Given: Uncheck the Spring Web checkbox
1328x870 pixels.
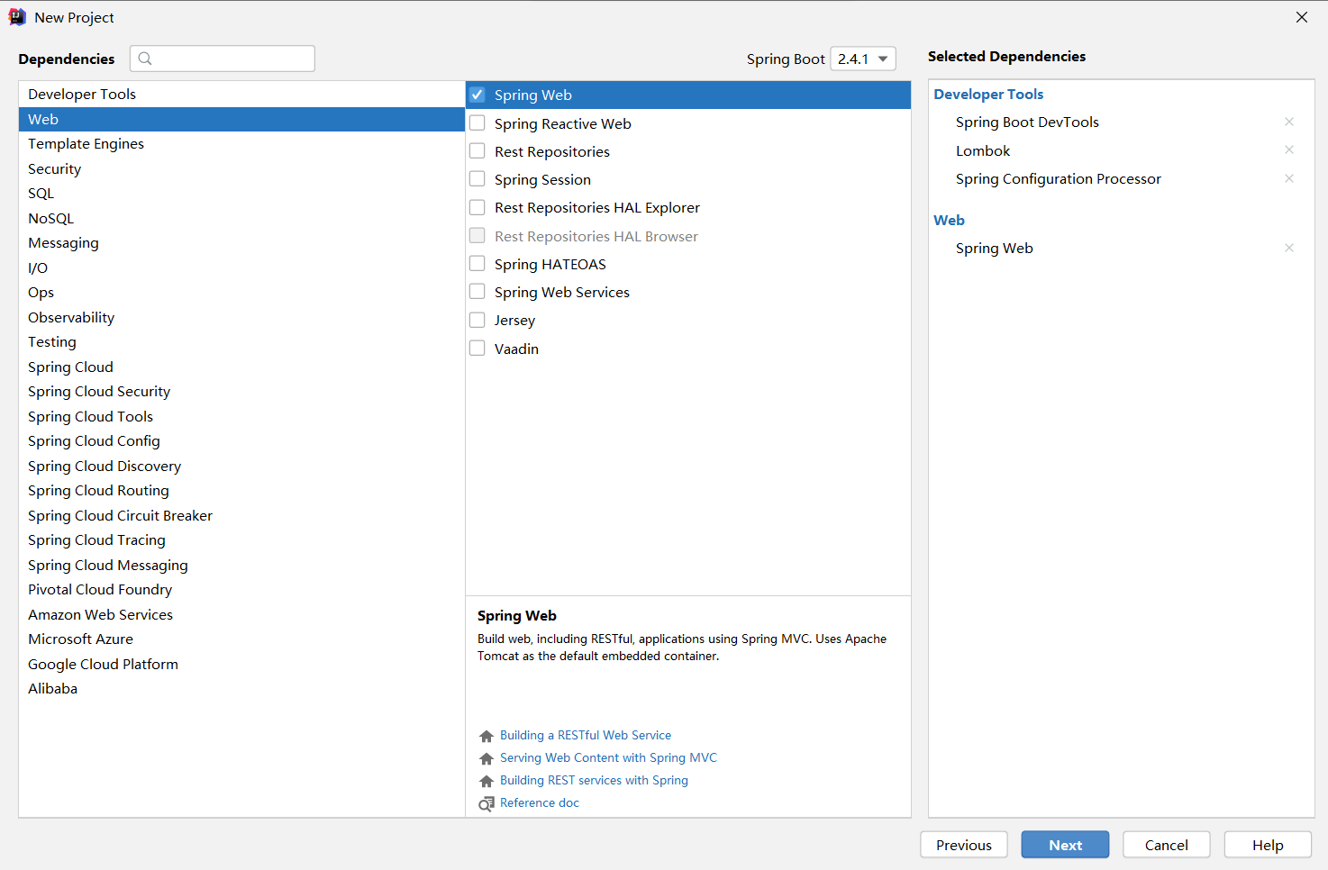Looking at the screenshot, I should click(478, 95).
